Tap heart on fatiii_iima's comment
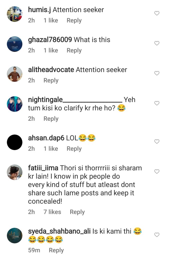This screenshot has width=169, height=257. (x=157, y=172)
